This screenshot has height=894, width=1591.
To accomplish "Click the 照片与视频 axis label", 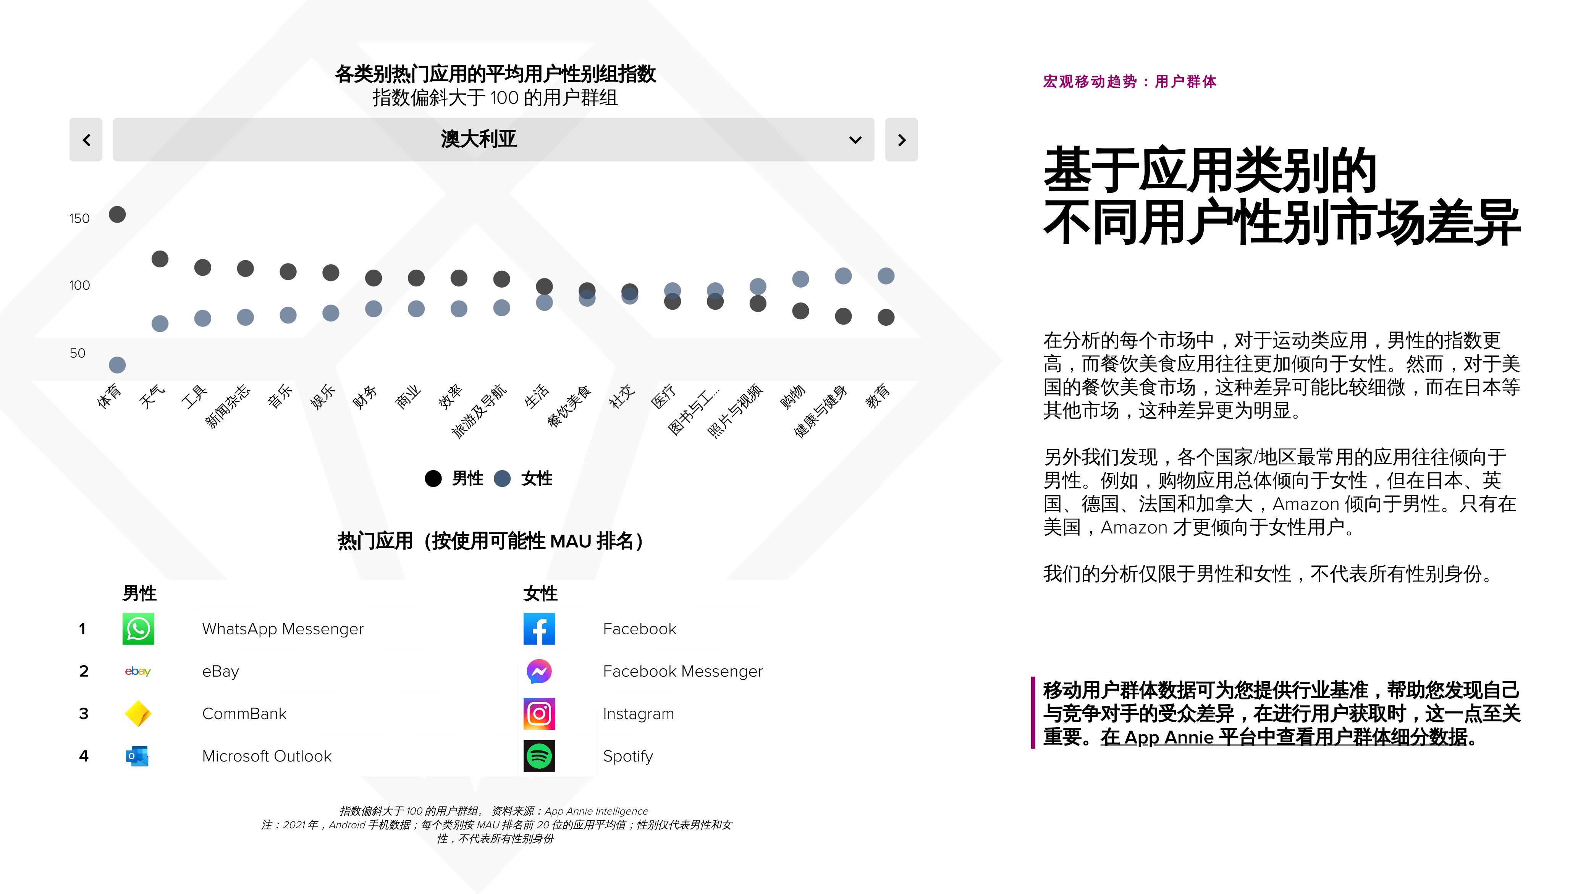I will (735, 411).
